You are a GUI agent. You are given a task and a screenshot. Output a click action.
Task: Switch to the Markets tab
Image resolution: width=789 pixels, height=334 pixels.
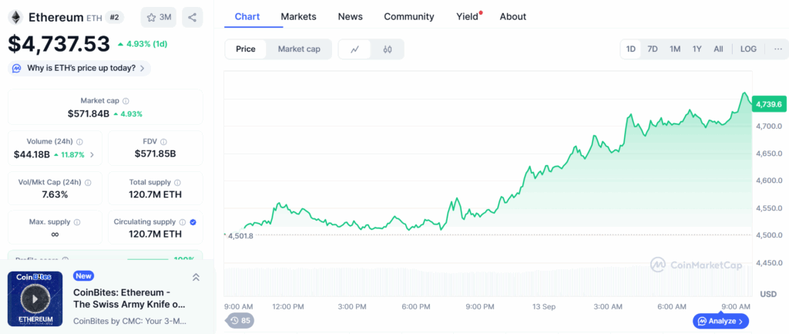[298, 17]
